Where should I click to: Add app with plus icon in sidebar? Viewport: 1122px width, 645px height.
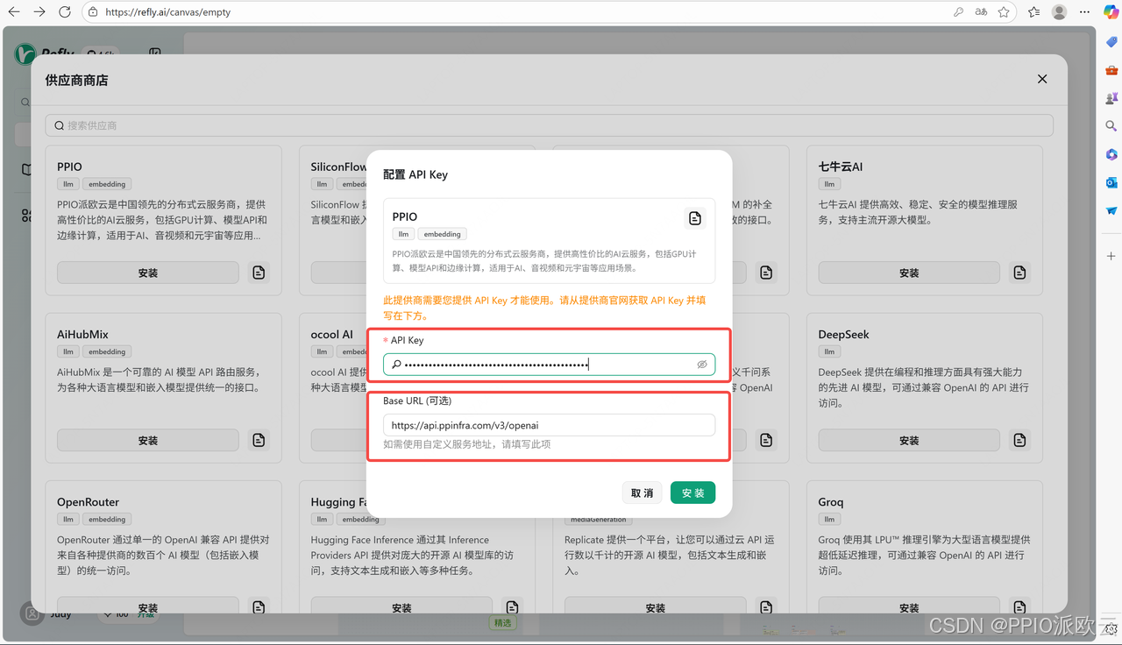1111,256
